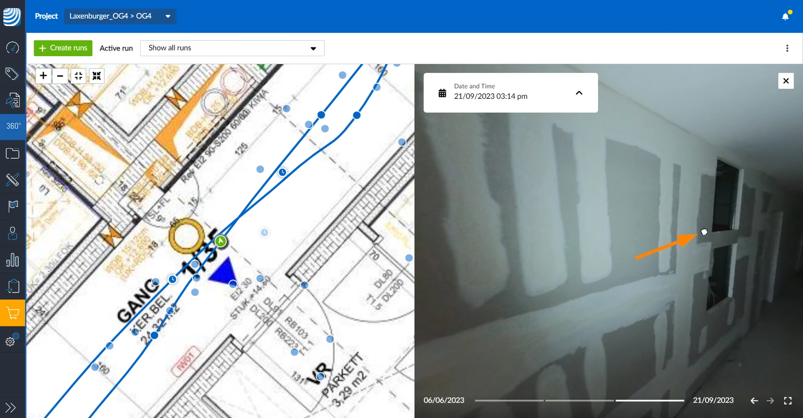Collapse the Date and Time panel chevron
803x418 pixels.
579,93
